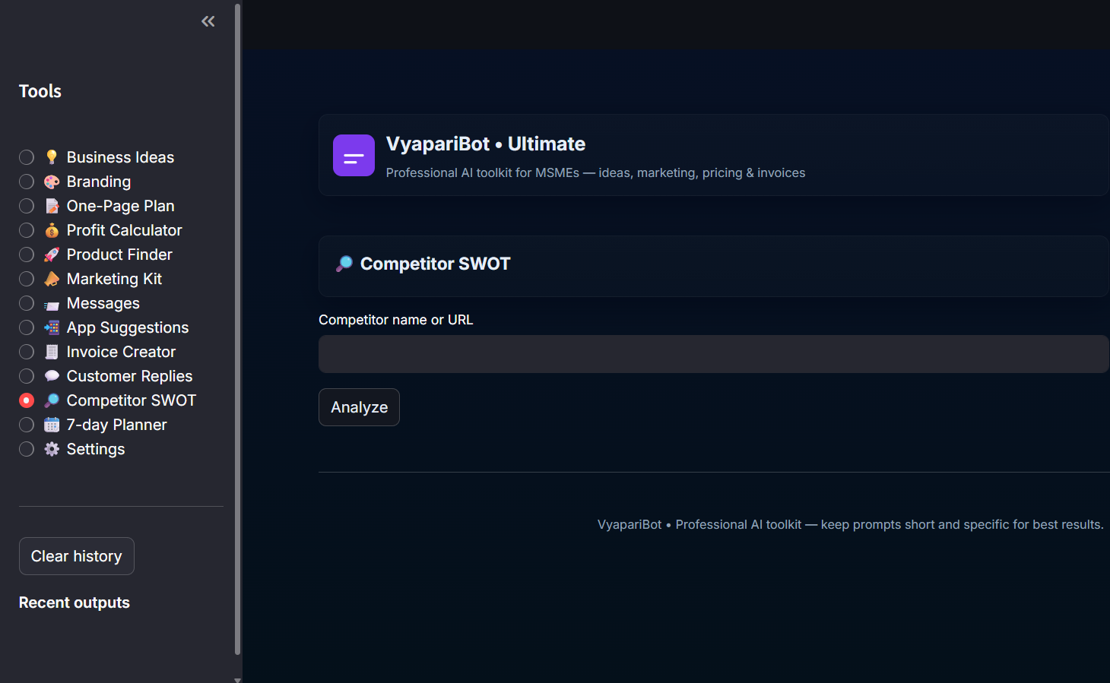This screenshot has height=683, width=1110.
Task: Select the 7-day Planner radio button
Action: pos(27,425)
